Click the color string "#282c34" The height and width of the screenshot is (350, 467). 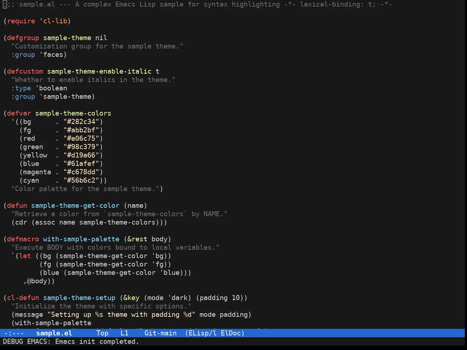point(81,122)
